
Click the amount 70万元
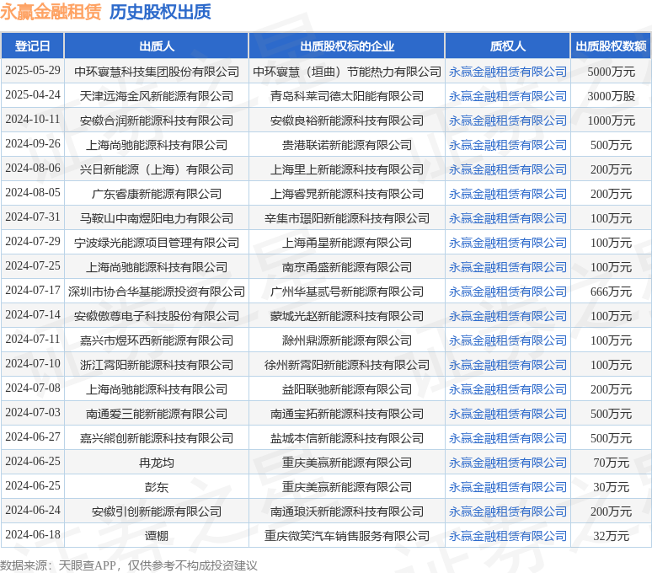(611, 463)
